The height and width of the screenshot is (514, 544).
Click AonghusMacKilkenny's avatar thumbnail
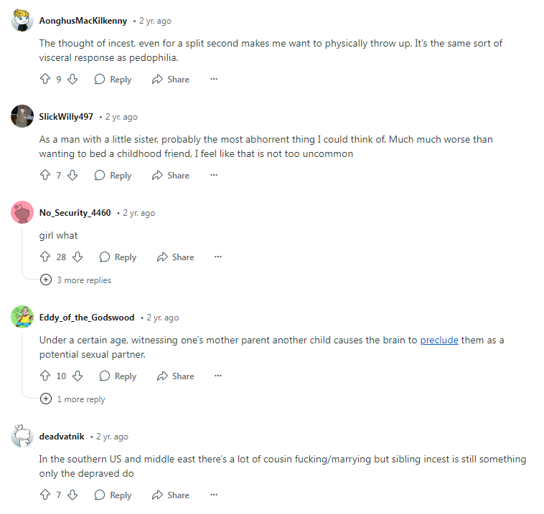(x=22, y=20)
